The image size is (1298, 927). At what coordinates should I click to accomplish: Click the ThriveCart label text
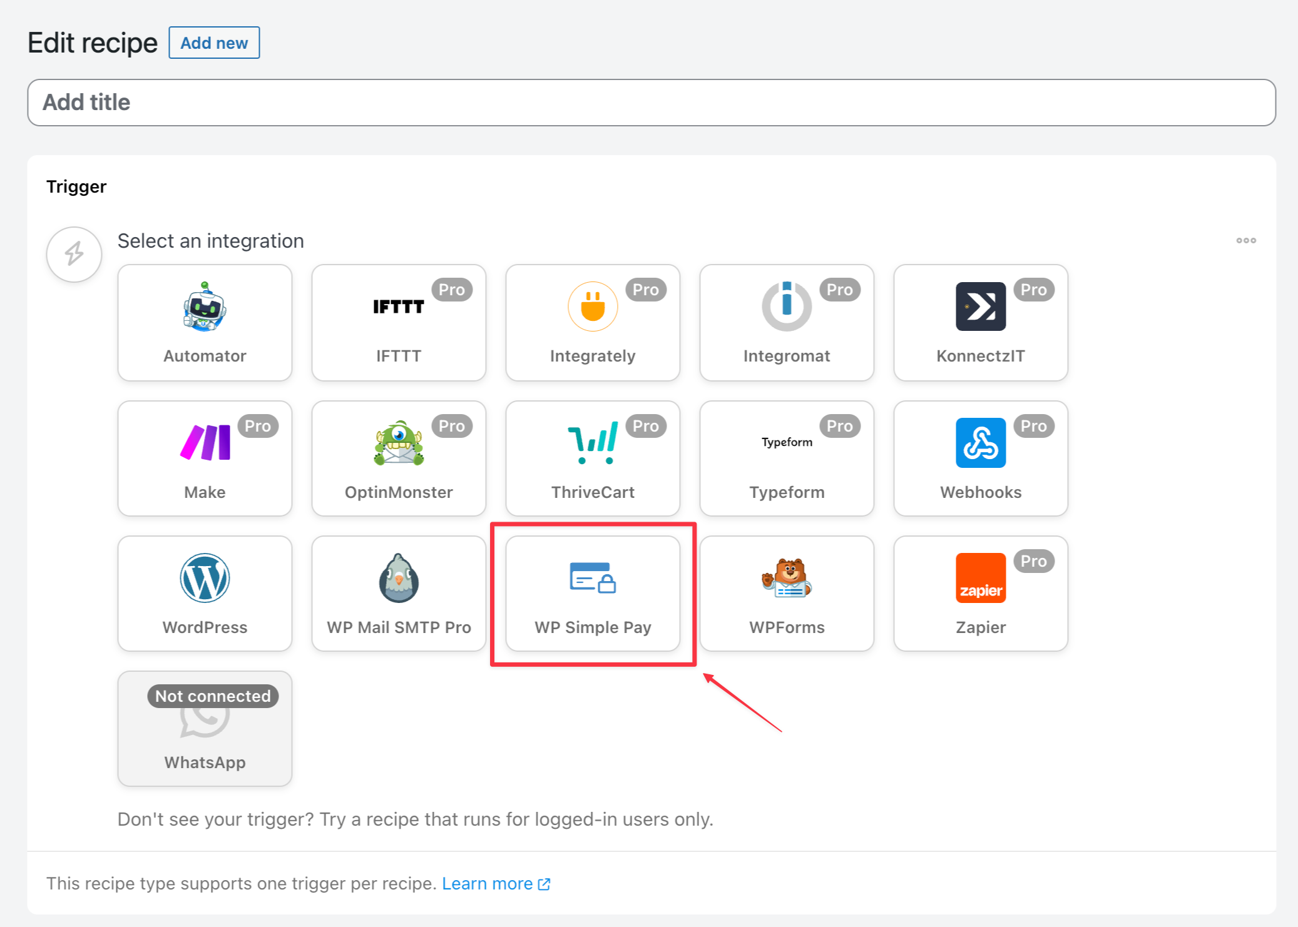(x=593, y=492)
